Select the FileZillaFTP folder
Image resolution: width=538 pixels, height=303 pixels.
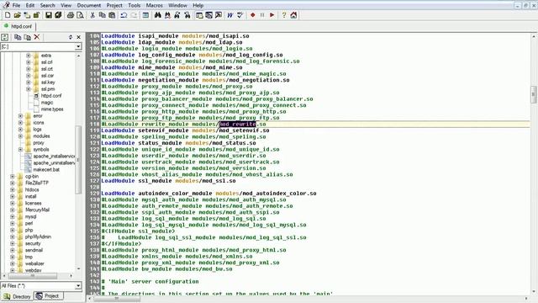point(37,183)
